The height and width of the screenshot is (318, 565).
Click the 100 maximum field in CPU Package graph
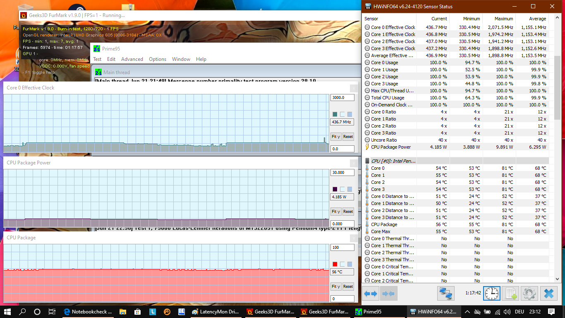(342, 248)
